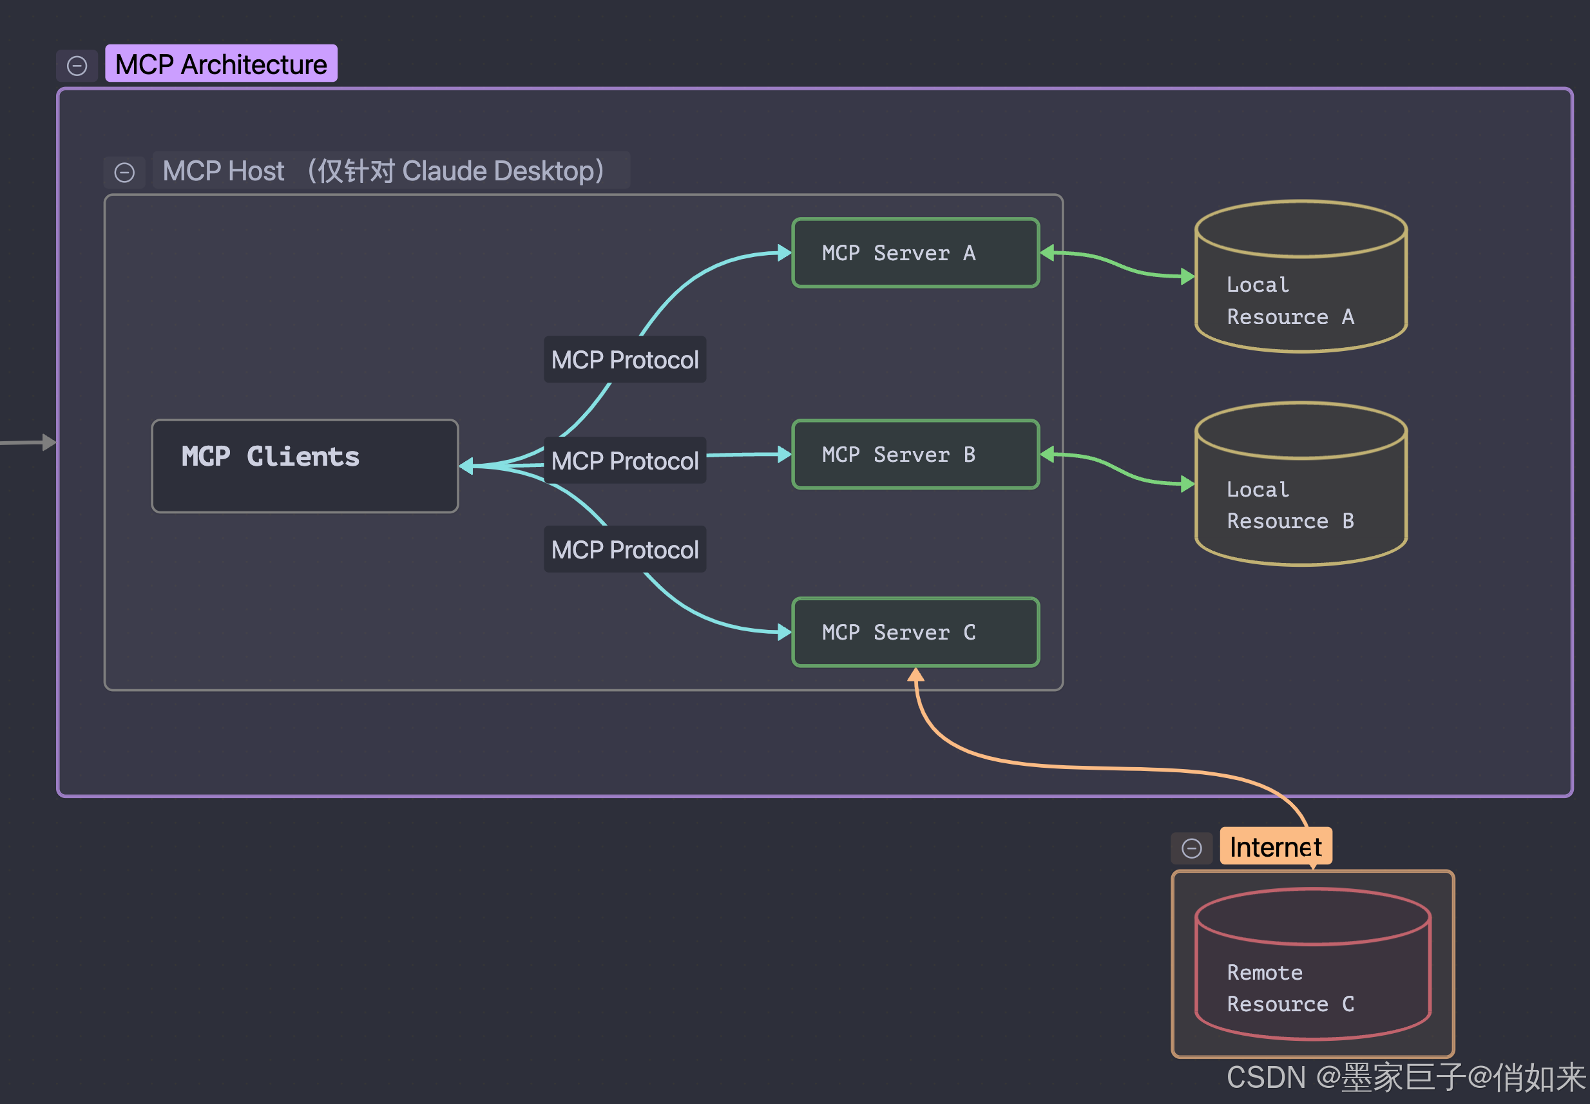Select the MCP Server A node
The width and height of the screenshot is (1590, 1104).
coord(915,253)
